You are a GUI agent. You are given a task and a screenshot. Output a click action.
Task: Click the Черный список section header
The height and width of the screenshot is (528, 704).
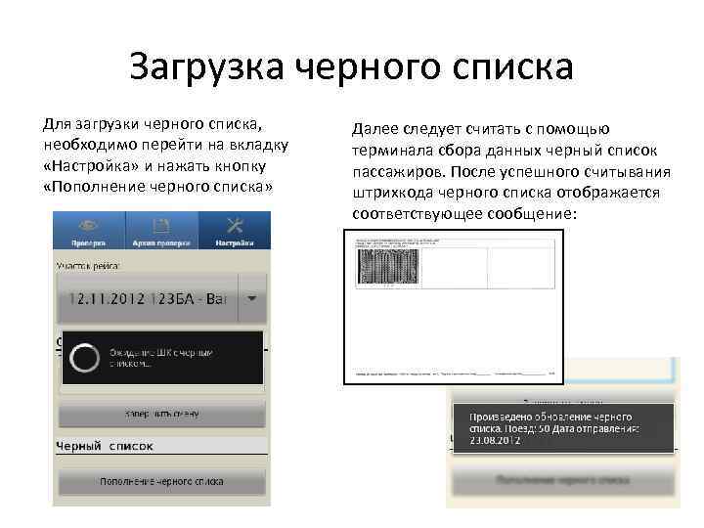pyautogui.click(x=161, y=446)
